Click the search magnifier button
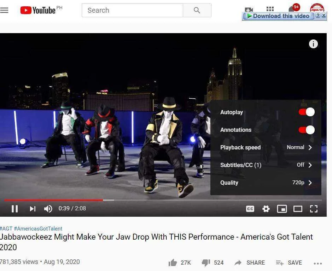Viewport: 332px width, 271px height. pos(197,10)
